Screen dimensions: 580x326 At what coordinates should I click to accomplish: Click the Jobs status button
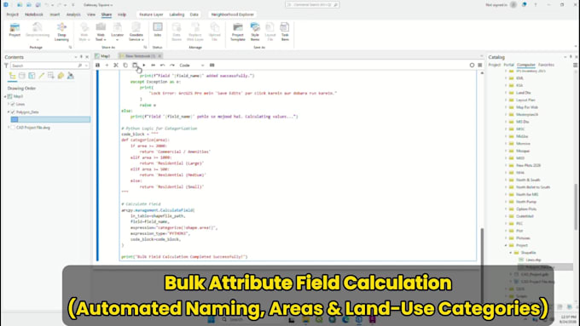(158, 31)
